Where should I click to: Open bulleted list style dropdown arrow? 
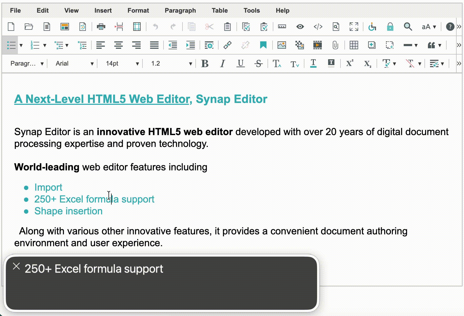coord(21,45)
